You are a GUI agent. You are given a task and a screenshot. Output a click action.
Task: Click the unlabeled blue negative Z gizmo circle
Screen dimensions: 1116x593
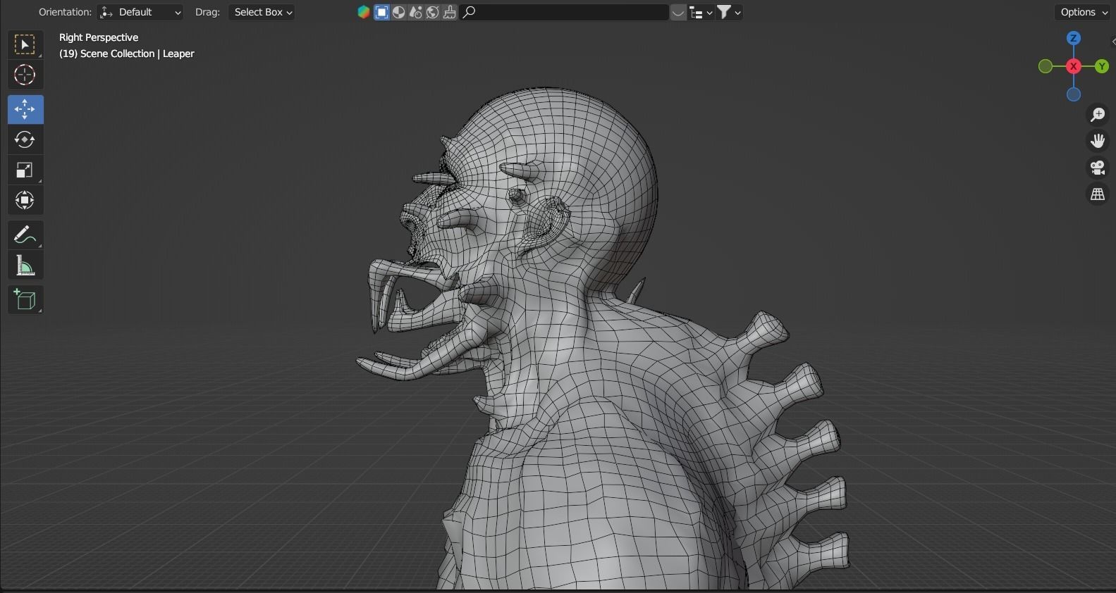click(x=1074, y=94)
